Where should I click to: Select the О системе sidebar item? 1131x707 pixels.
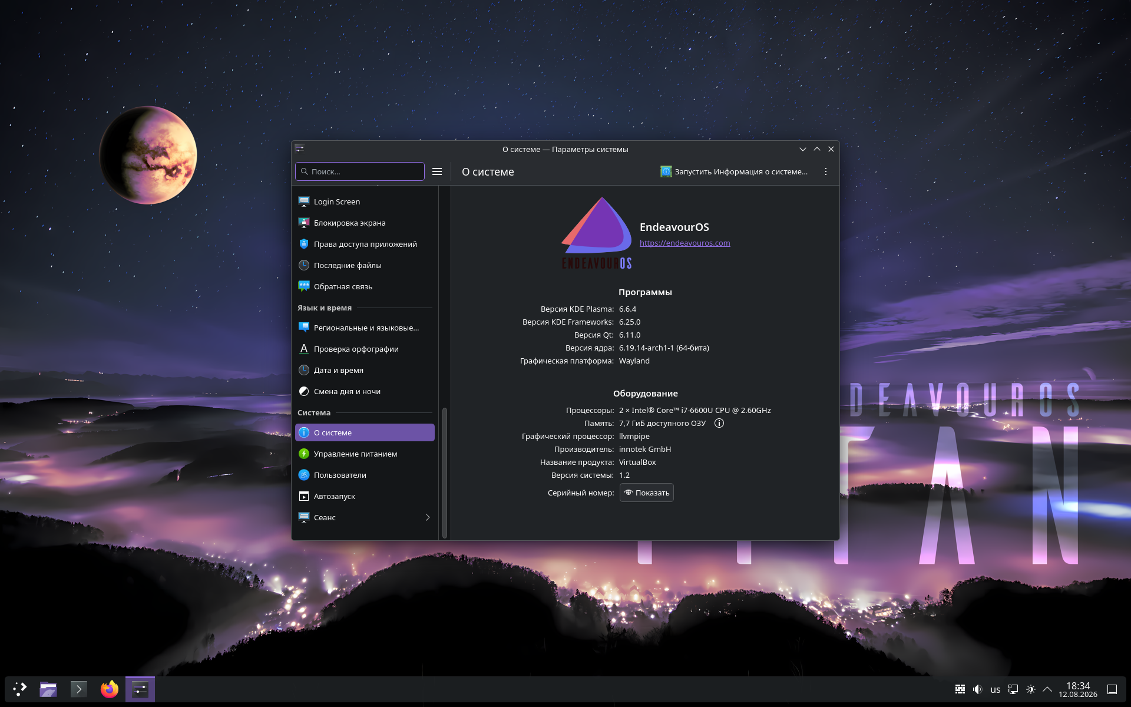365,432
